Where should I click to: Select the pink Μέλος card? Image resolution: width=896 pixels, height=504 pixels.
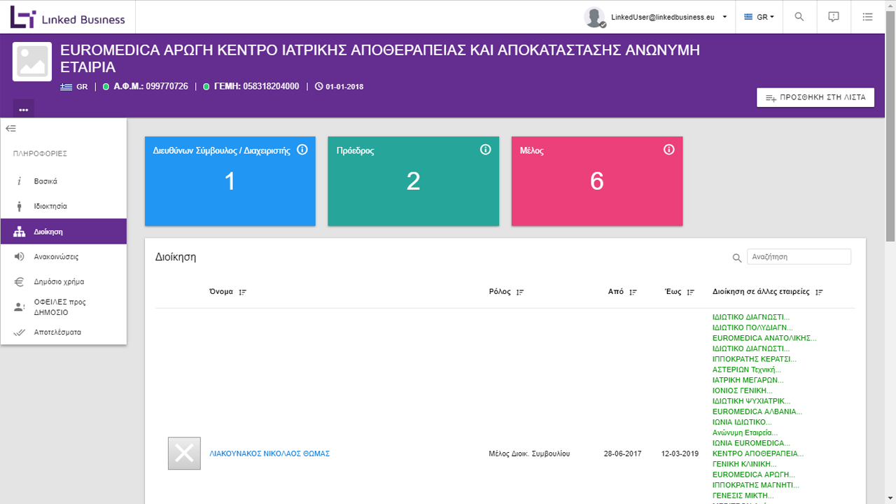[597, 181]
